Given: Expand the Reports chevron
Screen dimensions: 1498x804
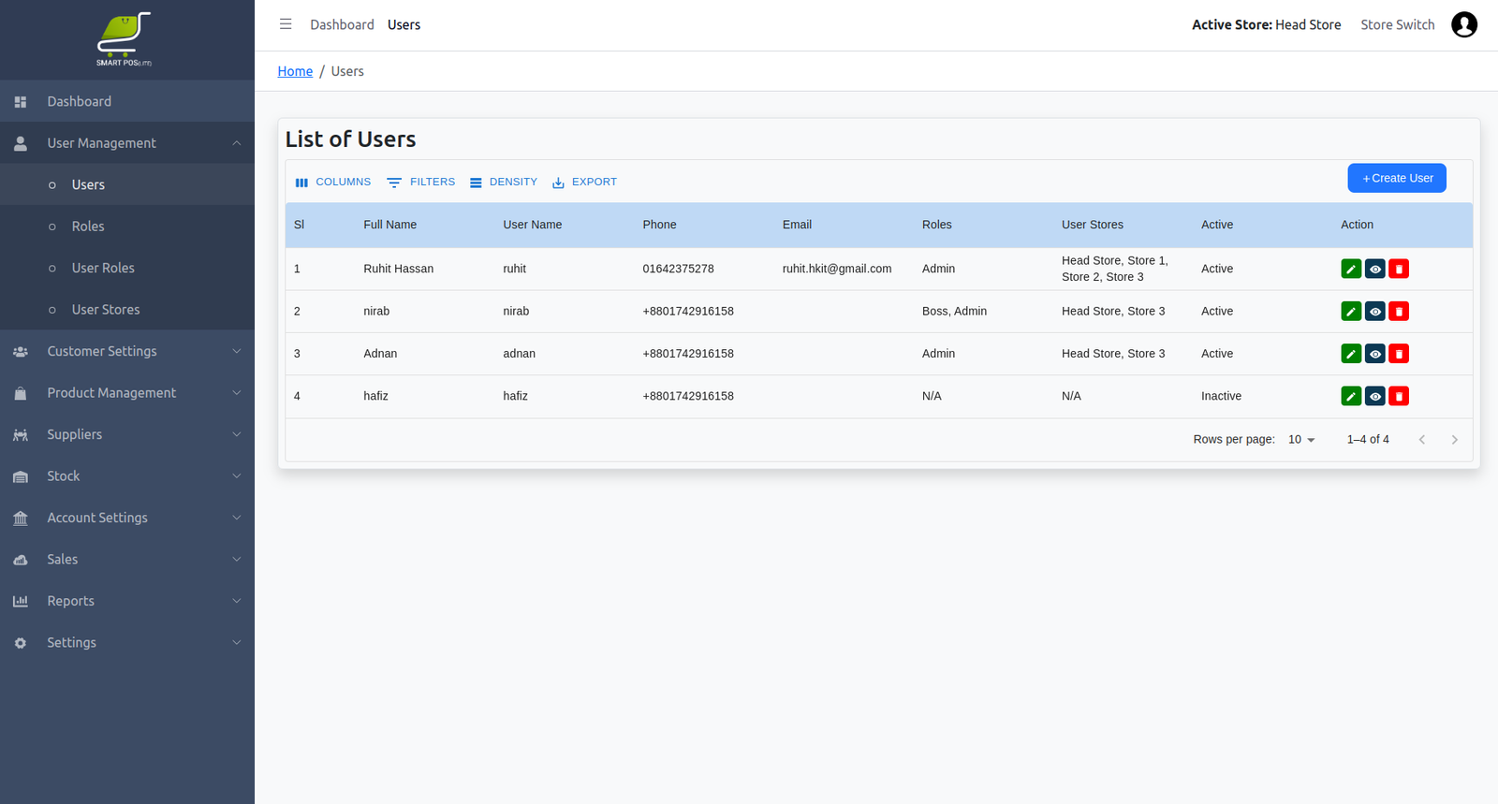Looking at the screenshot, I should (237, 601).
